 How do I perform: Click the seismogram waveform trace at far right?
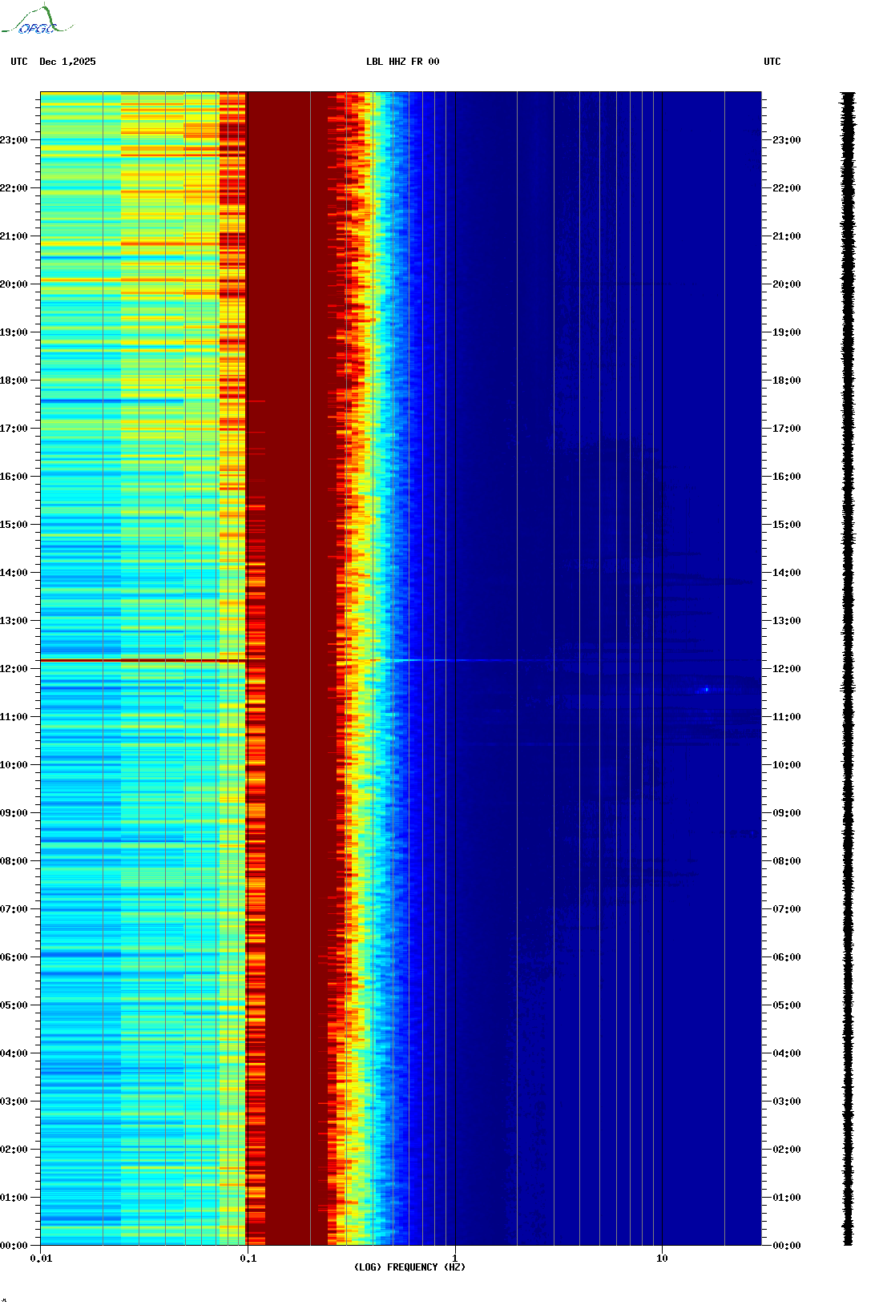tap(848, 668)
